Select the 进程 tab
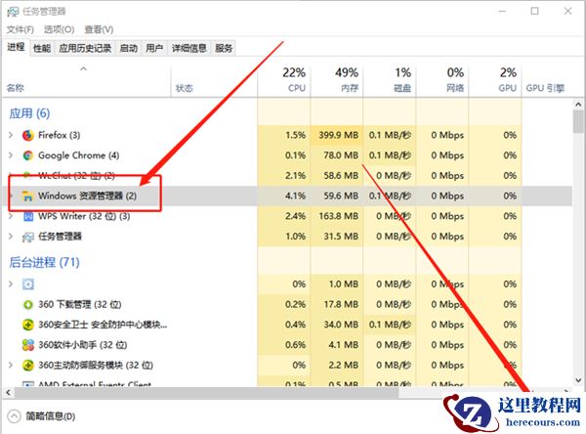The image size is (586, 434). coord(16,47)
